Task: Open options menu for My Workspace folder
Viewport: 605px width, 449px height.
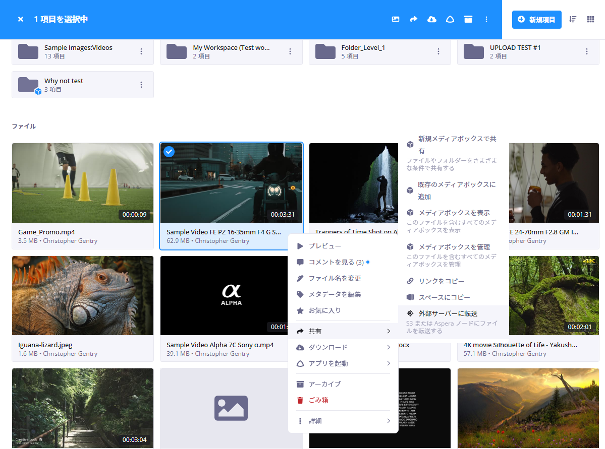Action: point(290,51)
